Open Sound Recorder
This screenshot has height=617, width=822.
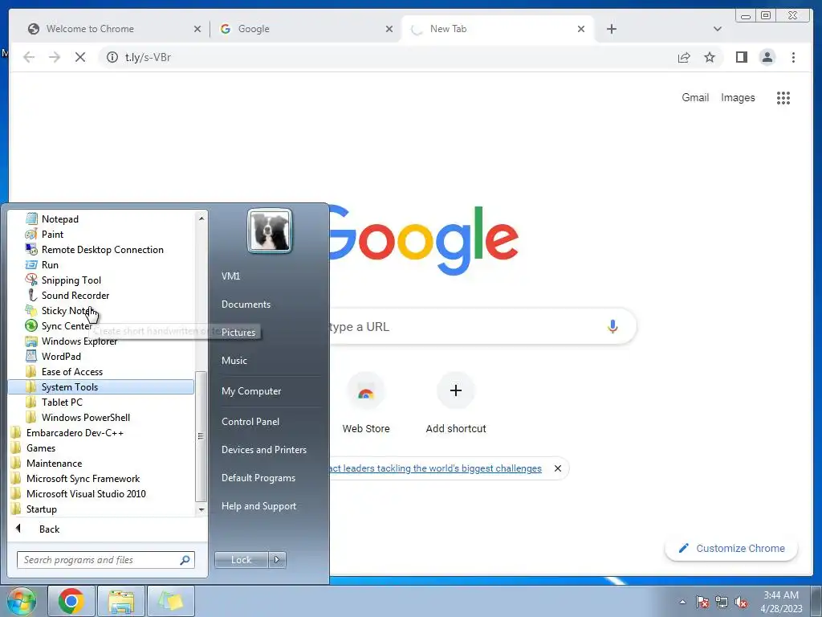(x=75, y=295)
